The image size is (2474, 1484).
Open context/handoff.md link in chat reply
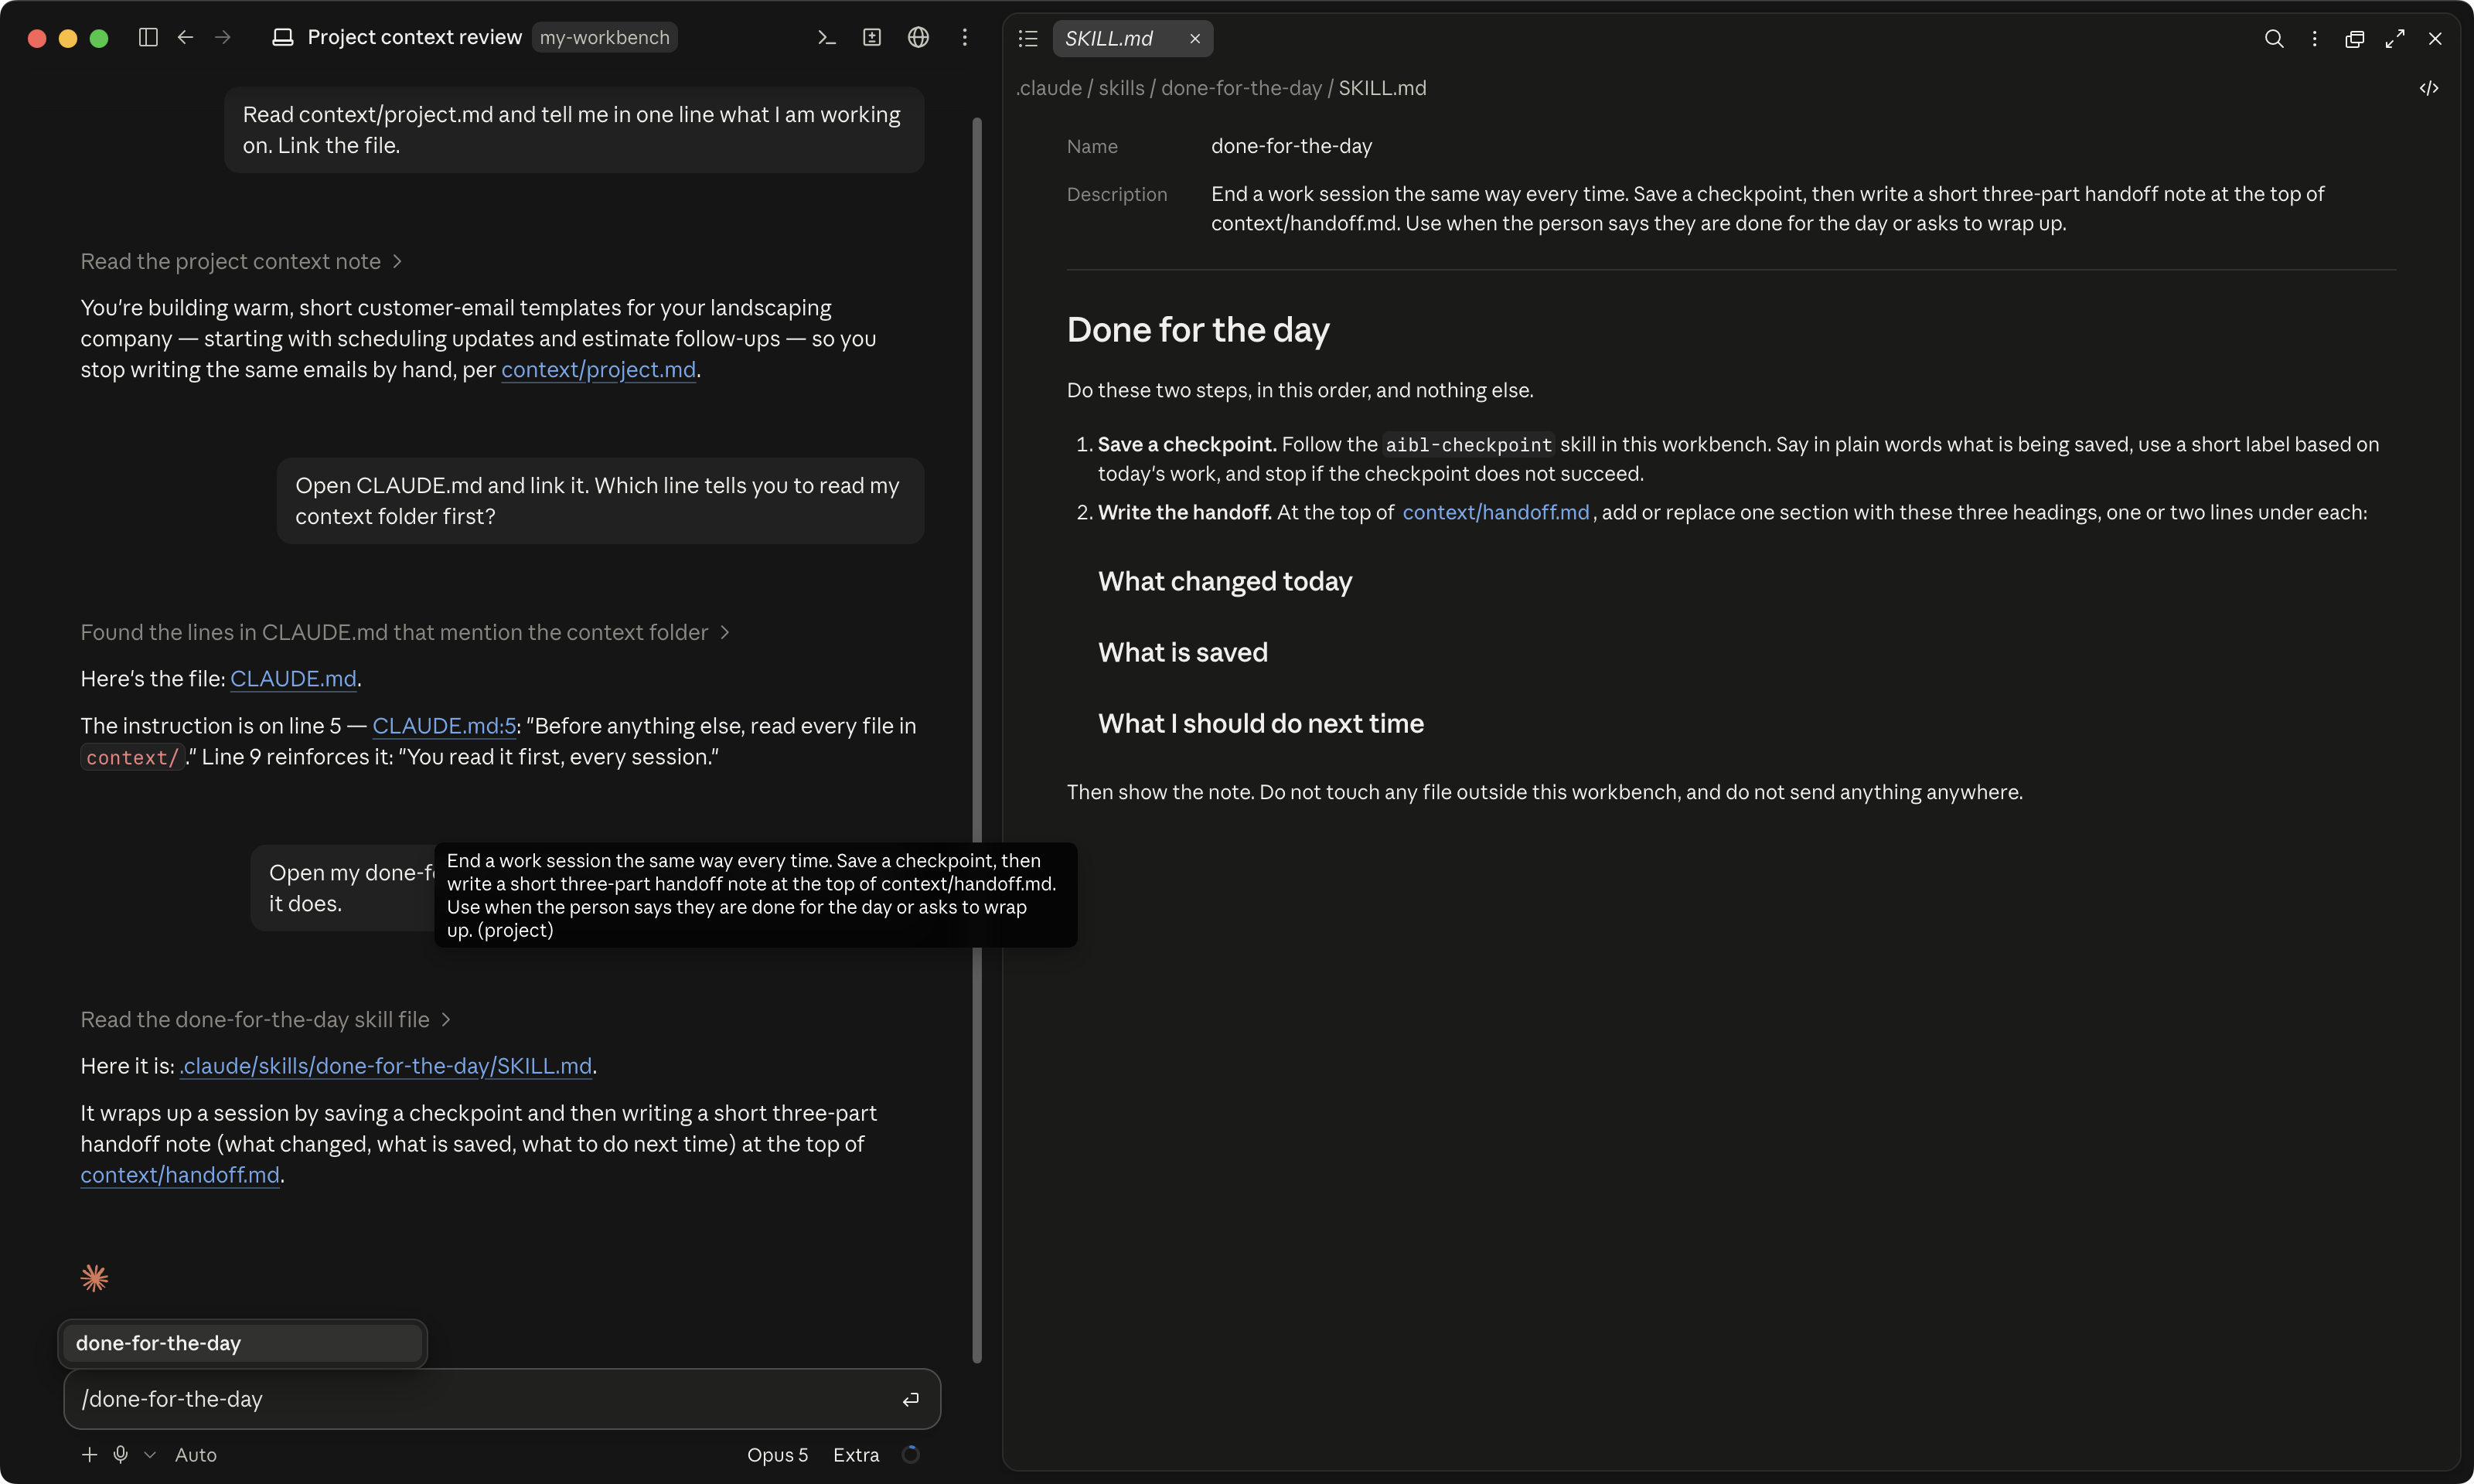point(180,1174)
